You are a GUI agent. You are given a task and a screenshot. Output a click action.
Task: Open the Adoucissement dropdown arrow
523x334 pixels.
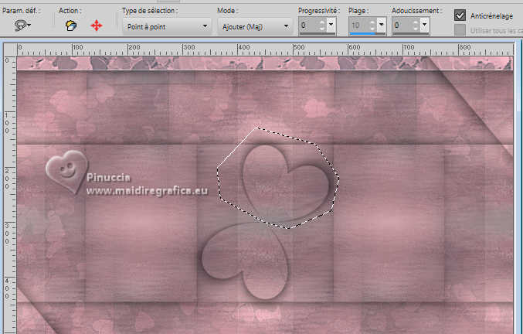425,25
